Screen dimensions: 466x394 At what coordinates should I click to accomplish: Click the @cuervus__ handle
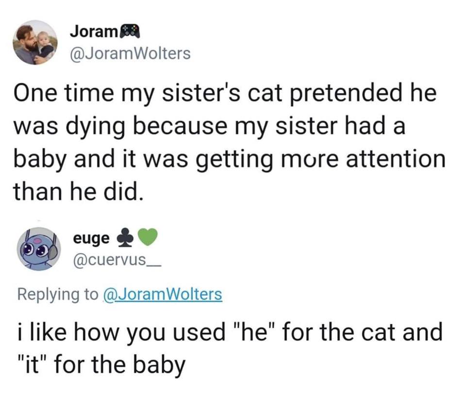(x=116, y=260)
